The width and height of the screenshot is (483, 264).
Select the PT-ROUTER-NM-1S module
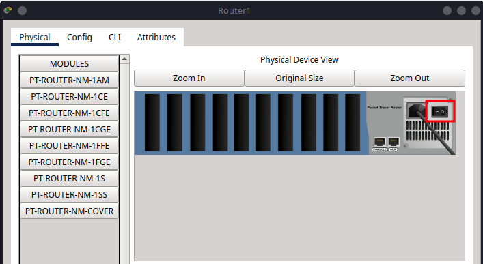(x=69, y=179)
